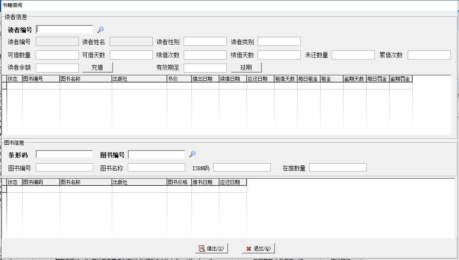Click the 图书名称 info field
This screenshot has height=260, width=459.
click(157, 167)
